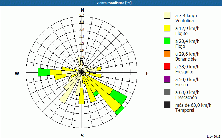The height and width of the screenshot is (139, 222).
Task: Click the 8,5 radial scale value
Action: pyautogui.click(x=82, y=22)
